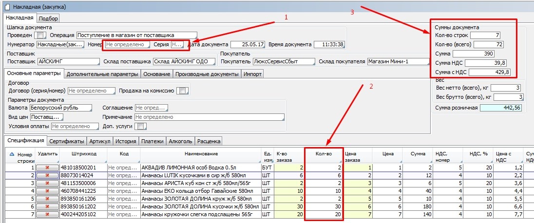Click the delete icon in row 1
Viewport: 534px width, 223px height.
click(47, 167)
